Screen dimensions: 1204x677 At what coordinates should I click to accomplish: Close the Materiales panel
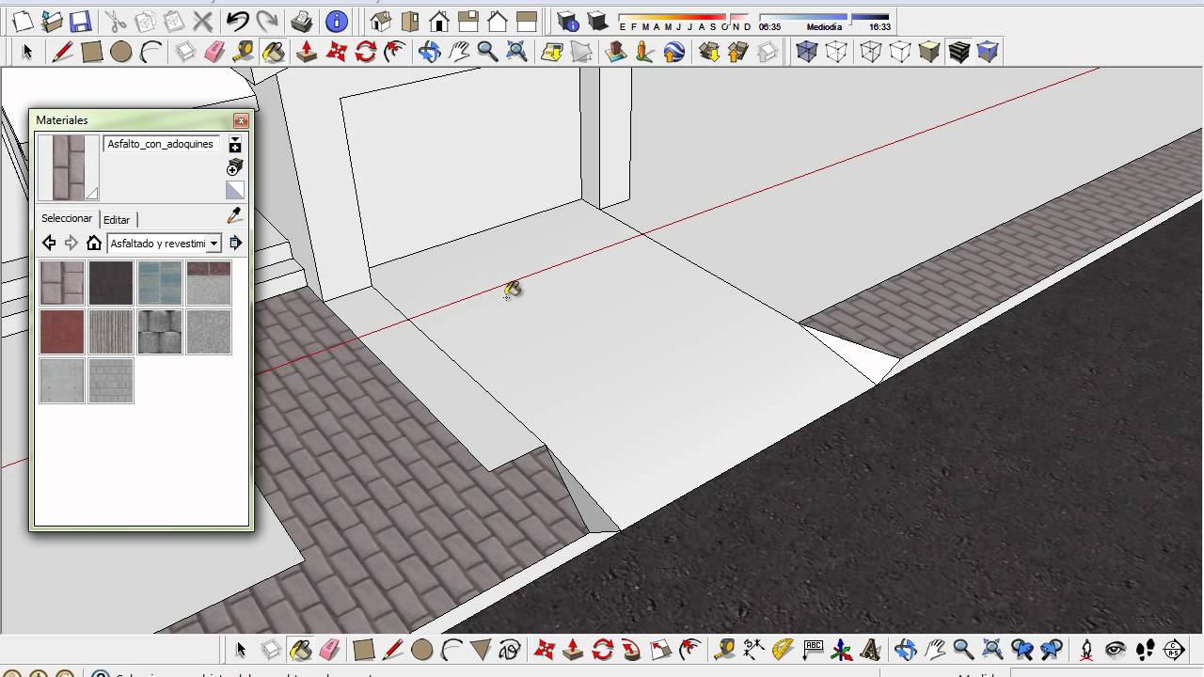242,120
